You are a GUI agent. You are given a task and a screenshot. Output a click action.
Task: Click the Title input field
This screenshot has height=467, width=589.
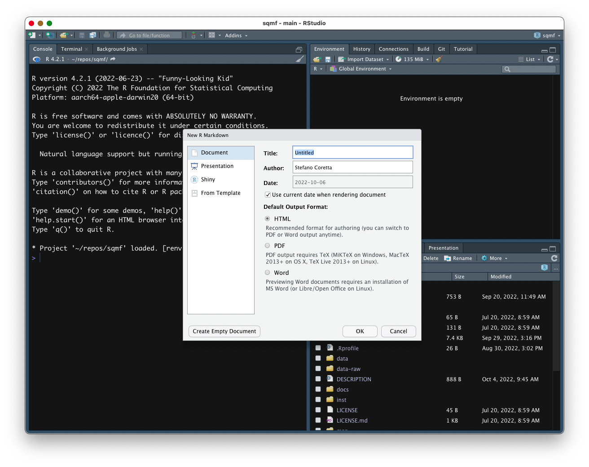coord(353,153)
